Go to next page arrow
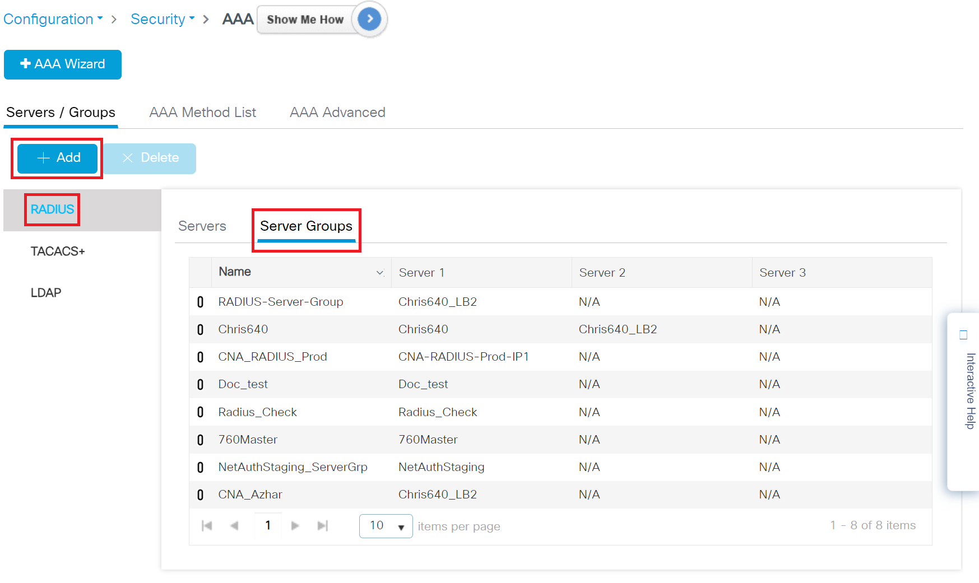 pos(295,525)
